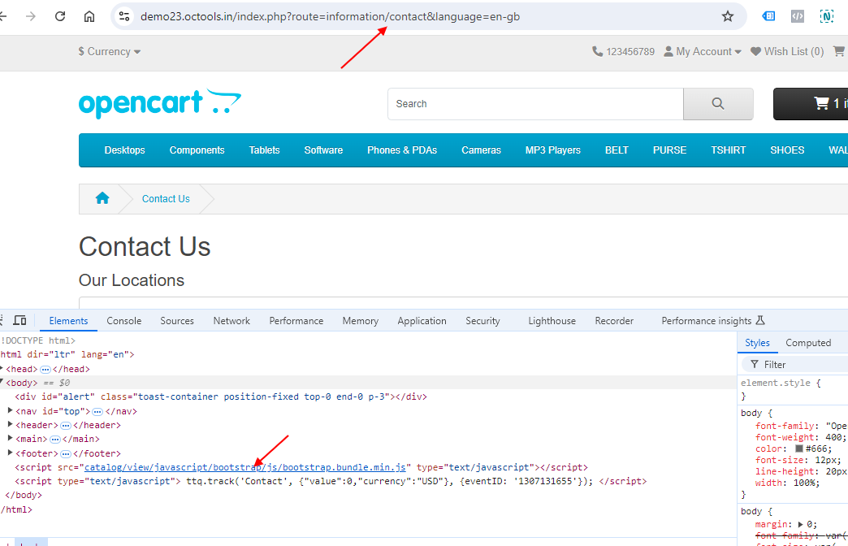Screen dimensions: 848x546
Task: Switch to the Sources tab
Action: pyautogui.click(x=177, y=321)
